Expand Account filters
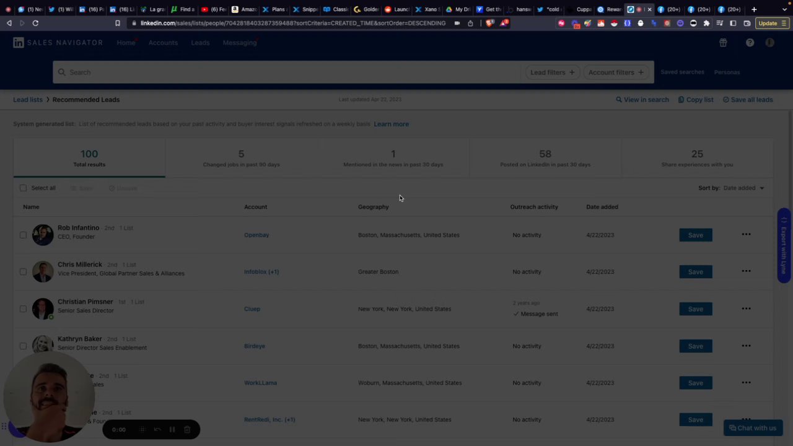Screen dimensions: 793x446 616,72
